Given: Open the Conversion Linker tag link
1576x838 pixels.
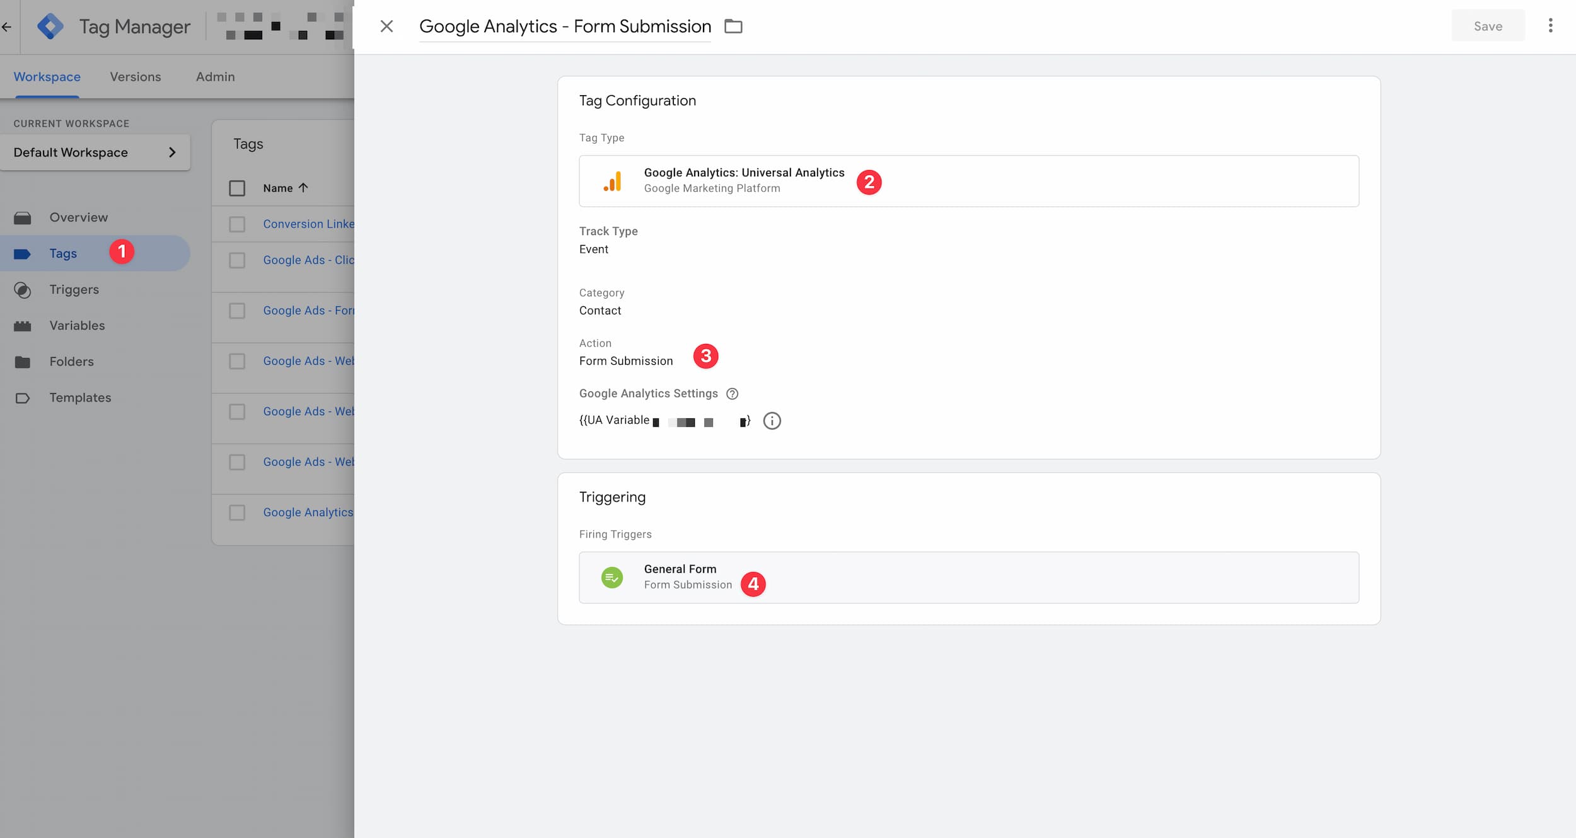Looking at the screenshot, I should (x=308, y=224).
